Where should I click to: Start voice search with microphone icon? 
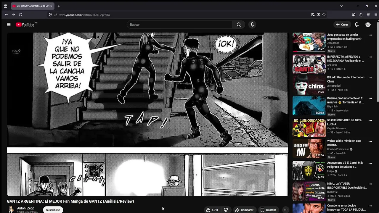(252, 25)
